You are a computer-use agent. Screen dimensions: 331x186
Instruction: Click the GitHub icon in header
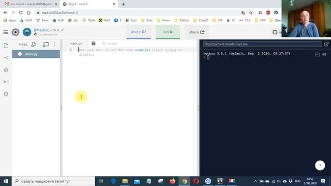tap(275, 32)
